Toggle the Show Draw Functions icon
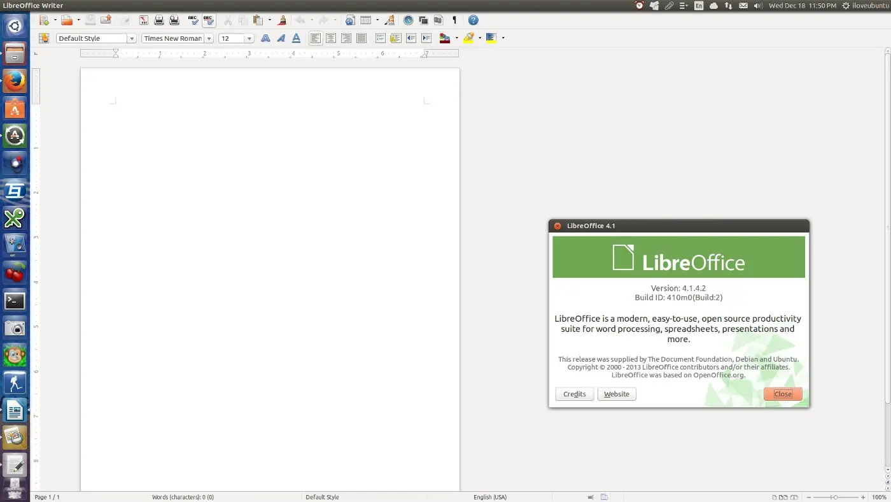 [389, 20]
